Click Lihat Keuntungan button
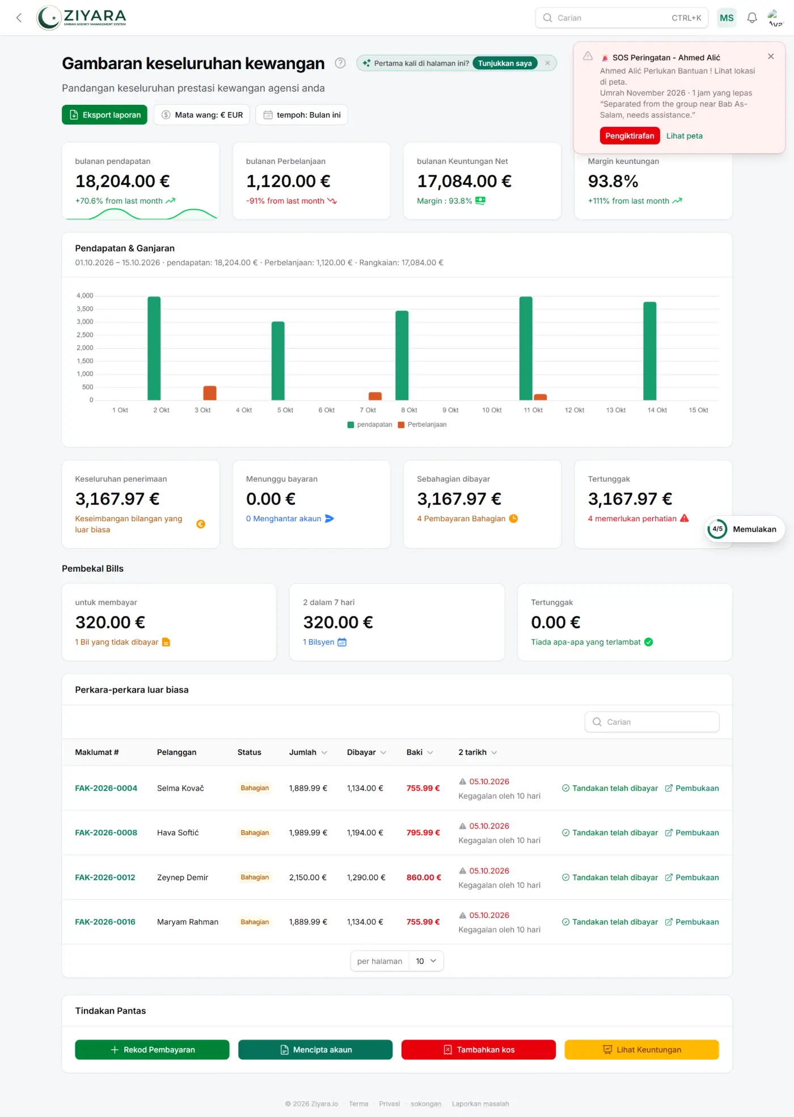The image size is (794, 1117). click(x=642, y=1050)
